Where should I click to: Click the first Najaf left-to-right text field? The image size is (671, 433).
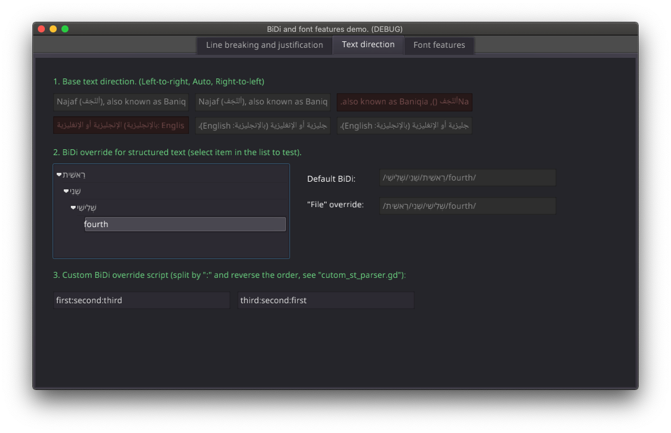[120, 101]
